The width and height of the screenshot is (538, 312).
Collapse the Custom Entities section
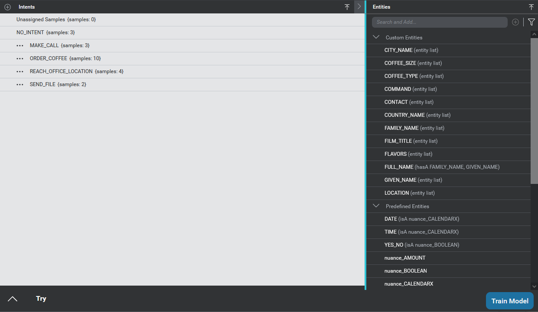[x=376, y=37]
